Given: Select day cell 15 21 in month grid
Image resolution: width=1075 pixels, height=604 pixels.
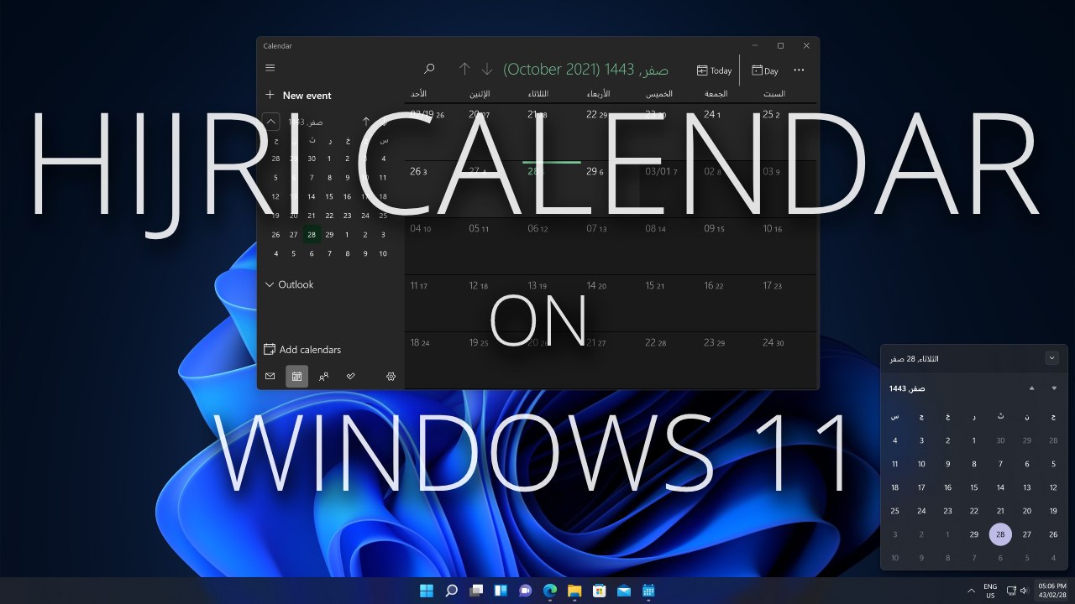Looking at the screenshot, I should [x=669, y=303].
